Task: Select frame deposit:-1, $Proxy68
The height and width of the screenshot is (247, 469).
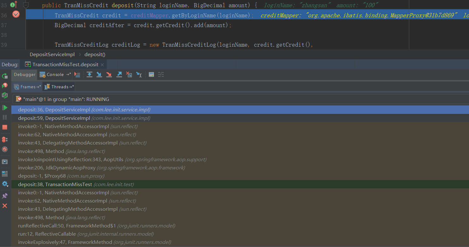Action: point(240,176)
